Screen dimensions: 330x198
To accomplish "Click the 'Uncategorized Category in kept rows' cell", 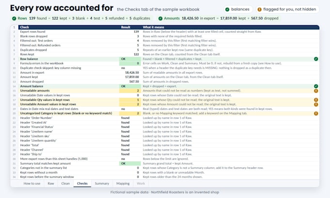I will [69, 113].
